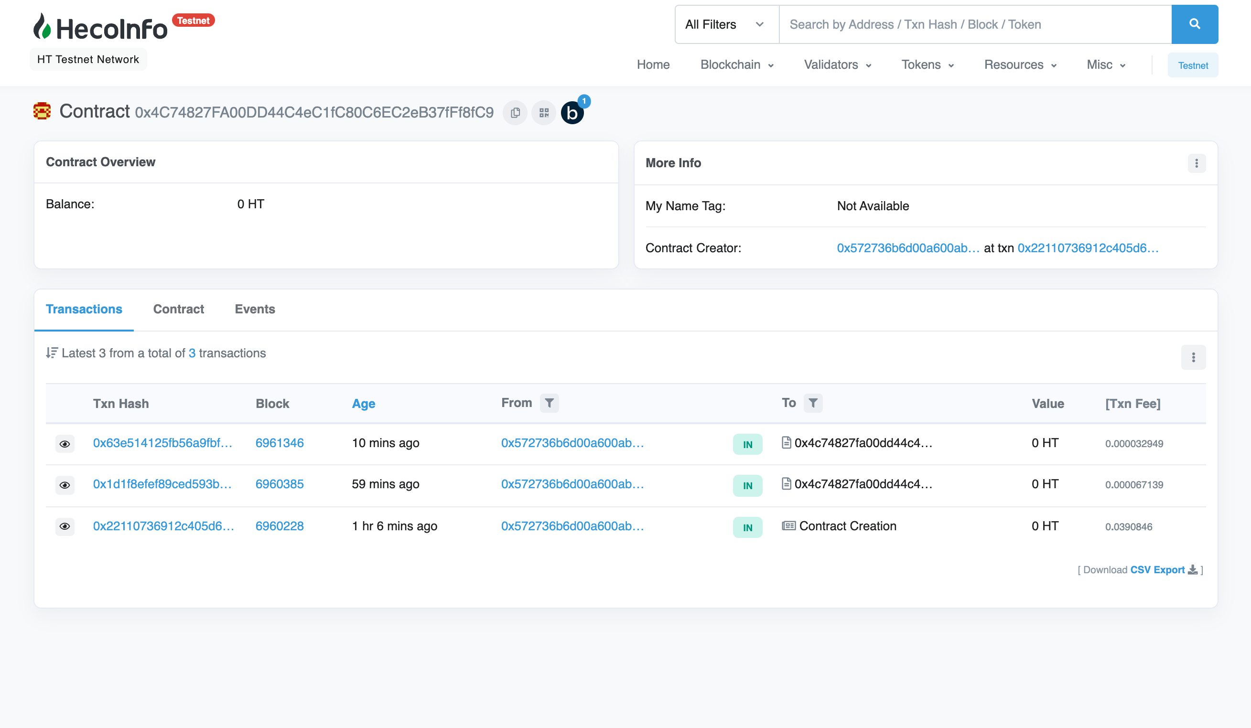This screenshot has height=728, width=1251.
Task: Download the CSV Export
Action: tap(1157, 570)
